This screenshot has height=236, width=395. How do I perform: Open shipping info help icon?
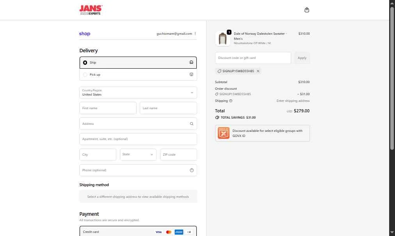click(231, 101)
